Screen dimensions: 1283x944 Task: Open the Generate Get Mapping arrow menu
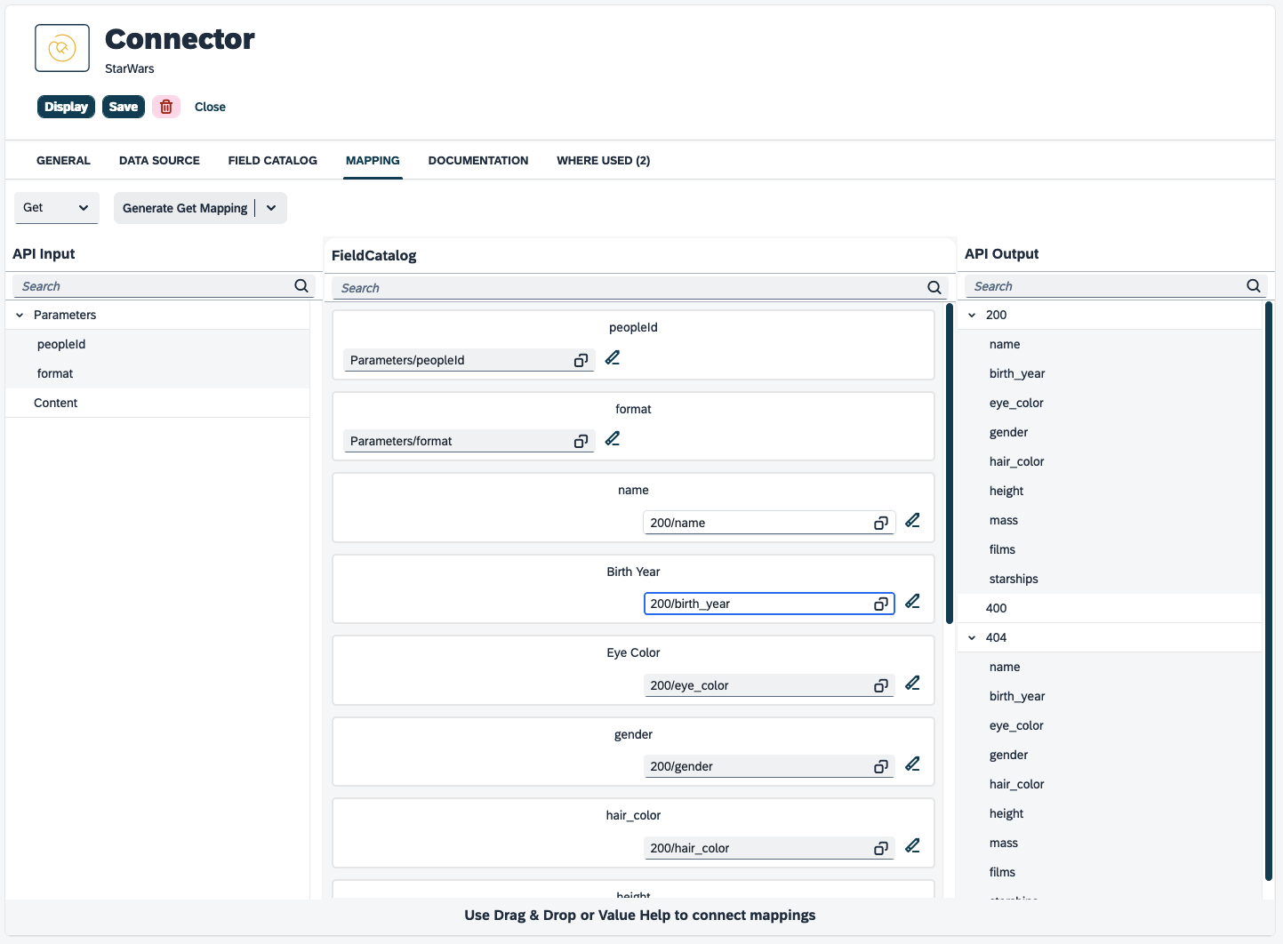click(271, 208)
